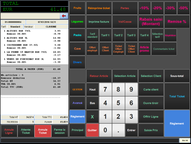Click Offert employé button
The width and height of the screenshot is (191, 144).
(93, 49)
